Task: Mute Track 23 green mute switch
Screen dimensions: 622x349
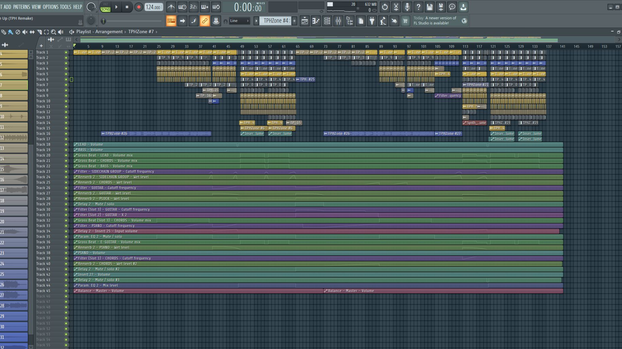Action: point(66,172)
